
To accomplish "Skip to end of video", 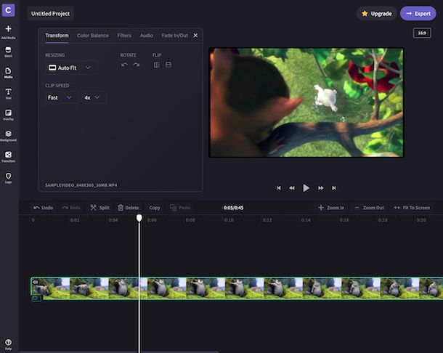I will pyautogui.click(x=334, y=188).
